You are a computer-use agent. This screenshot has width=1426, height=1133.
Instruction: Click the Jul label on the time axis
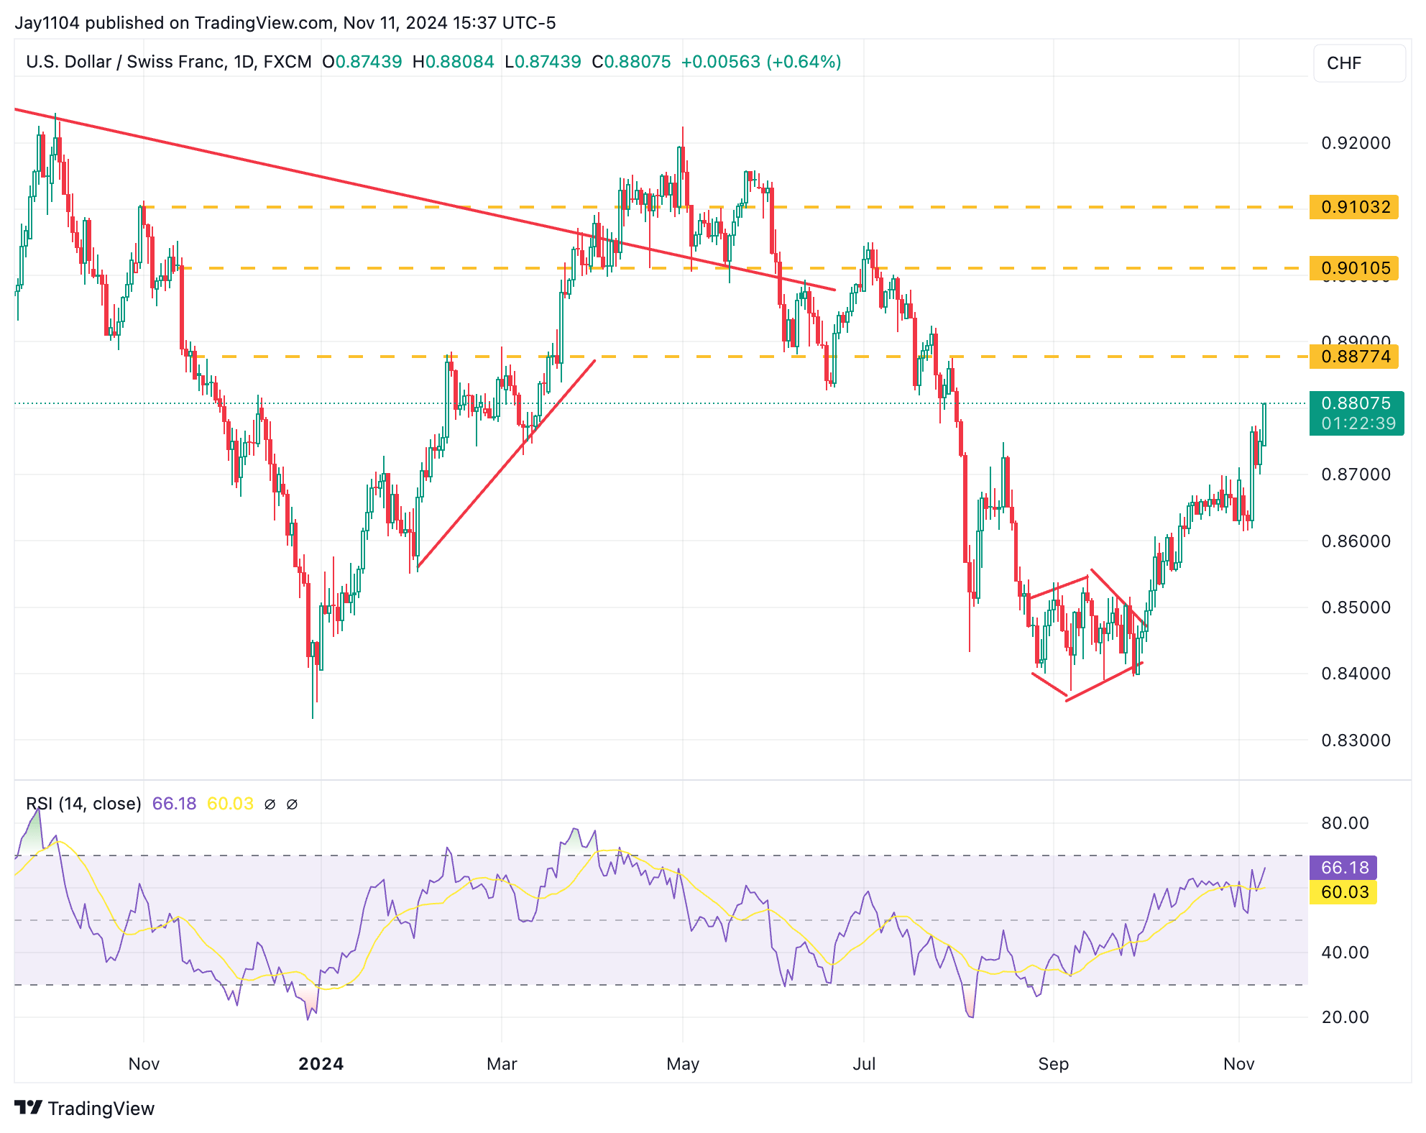[x=864, y=1064]
